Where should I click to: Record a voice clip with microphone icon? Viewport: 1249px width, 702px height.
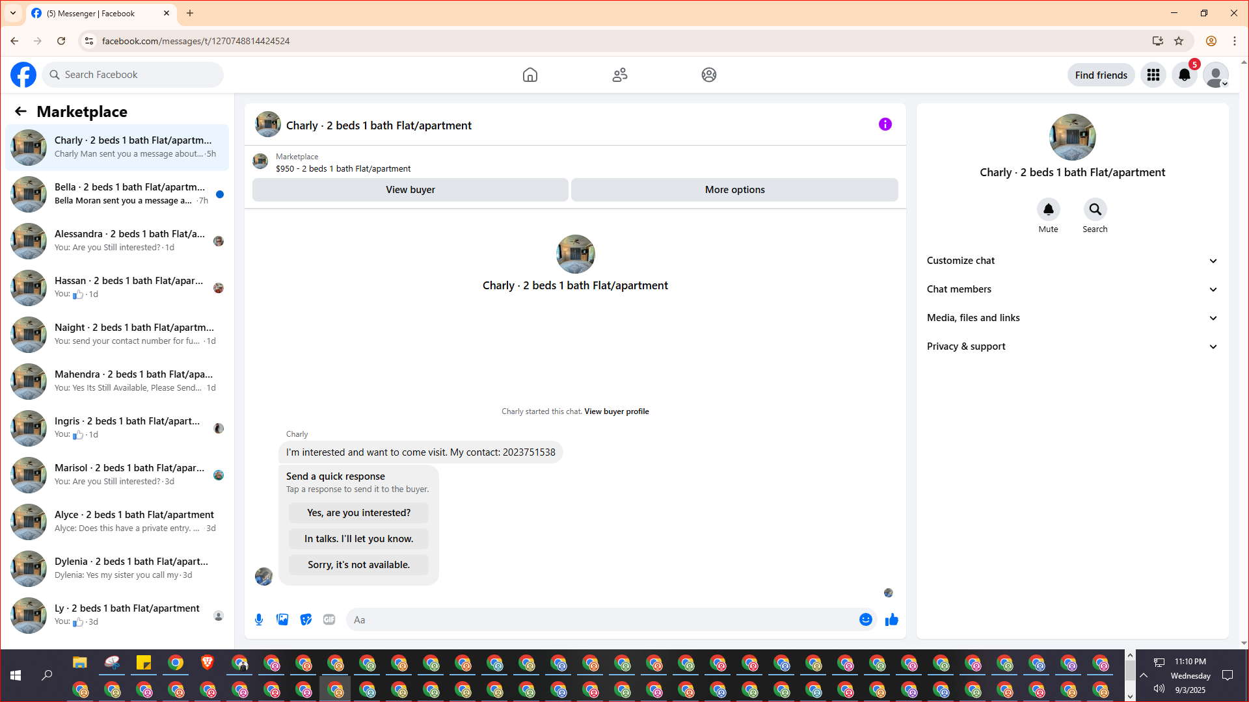(x=259, y=619)
